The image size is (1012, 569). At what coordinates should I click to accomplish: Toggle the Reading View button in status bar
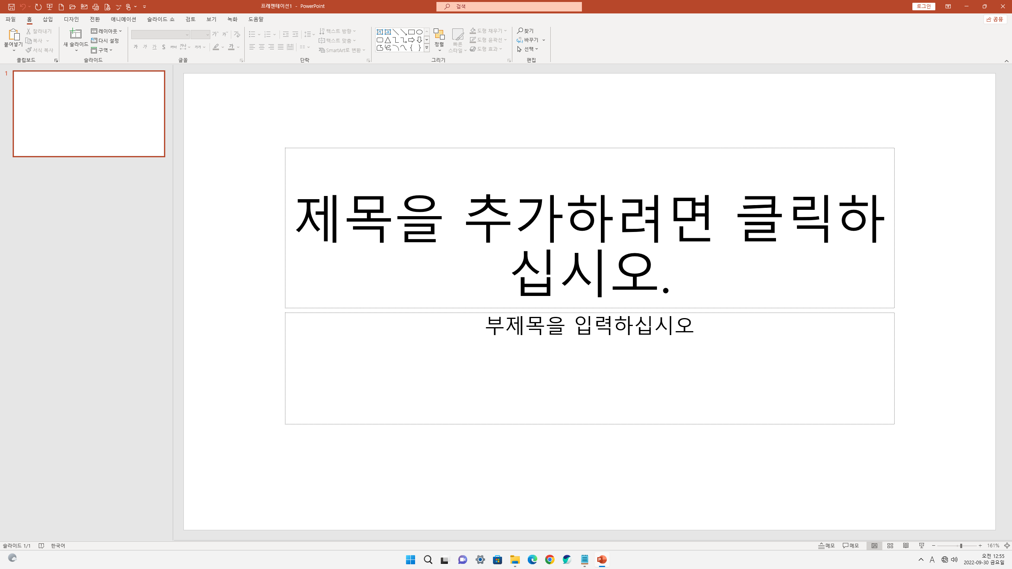tap(906, 546)
